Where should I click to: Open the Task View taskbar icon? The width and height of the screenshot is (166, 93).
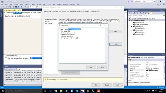(x=45, y=91)
